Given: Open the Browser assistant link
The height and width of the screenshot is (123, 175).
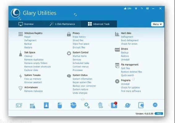Looking at the screenshot, I should (33, 82).
